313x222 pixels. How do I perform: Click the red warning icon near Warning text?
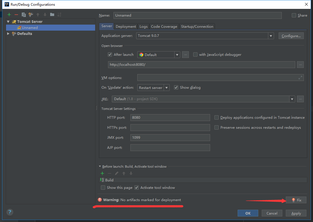(100, 200)
